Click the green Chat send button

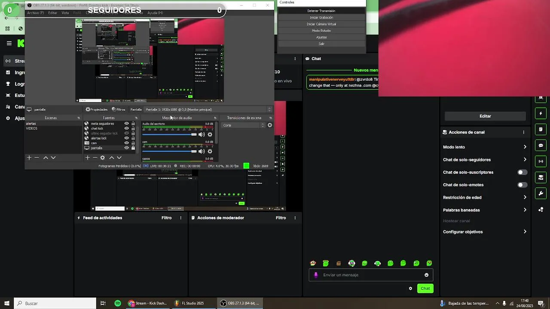pos(425,288)
